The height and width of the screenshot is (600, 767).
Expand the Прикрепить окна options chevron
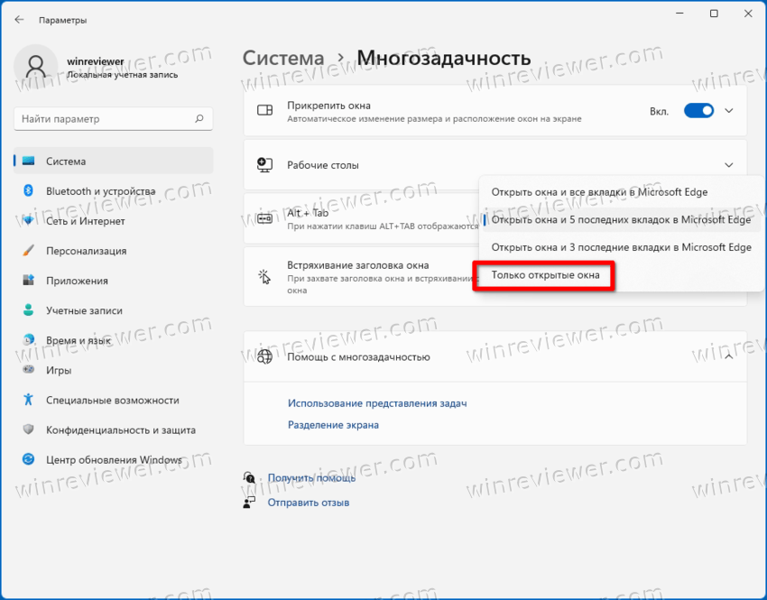point(729,111)
